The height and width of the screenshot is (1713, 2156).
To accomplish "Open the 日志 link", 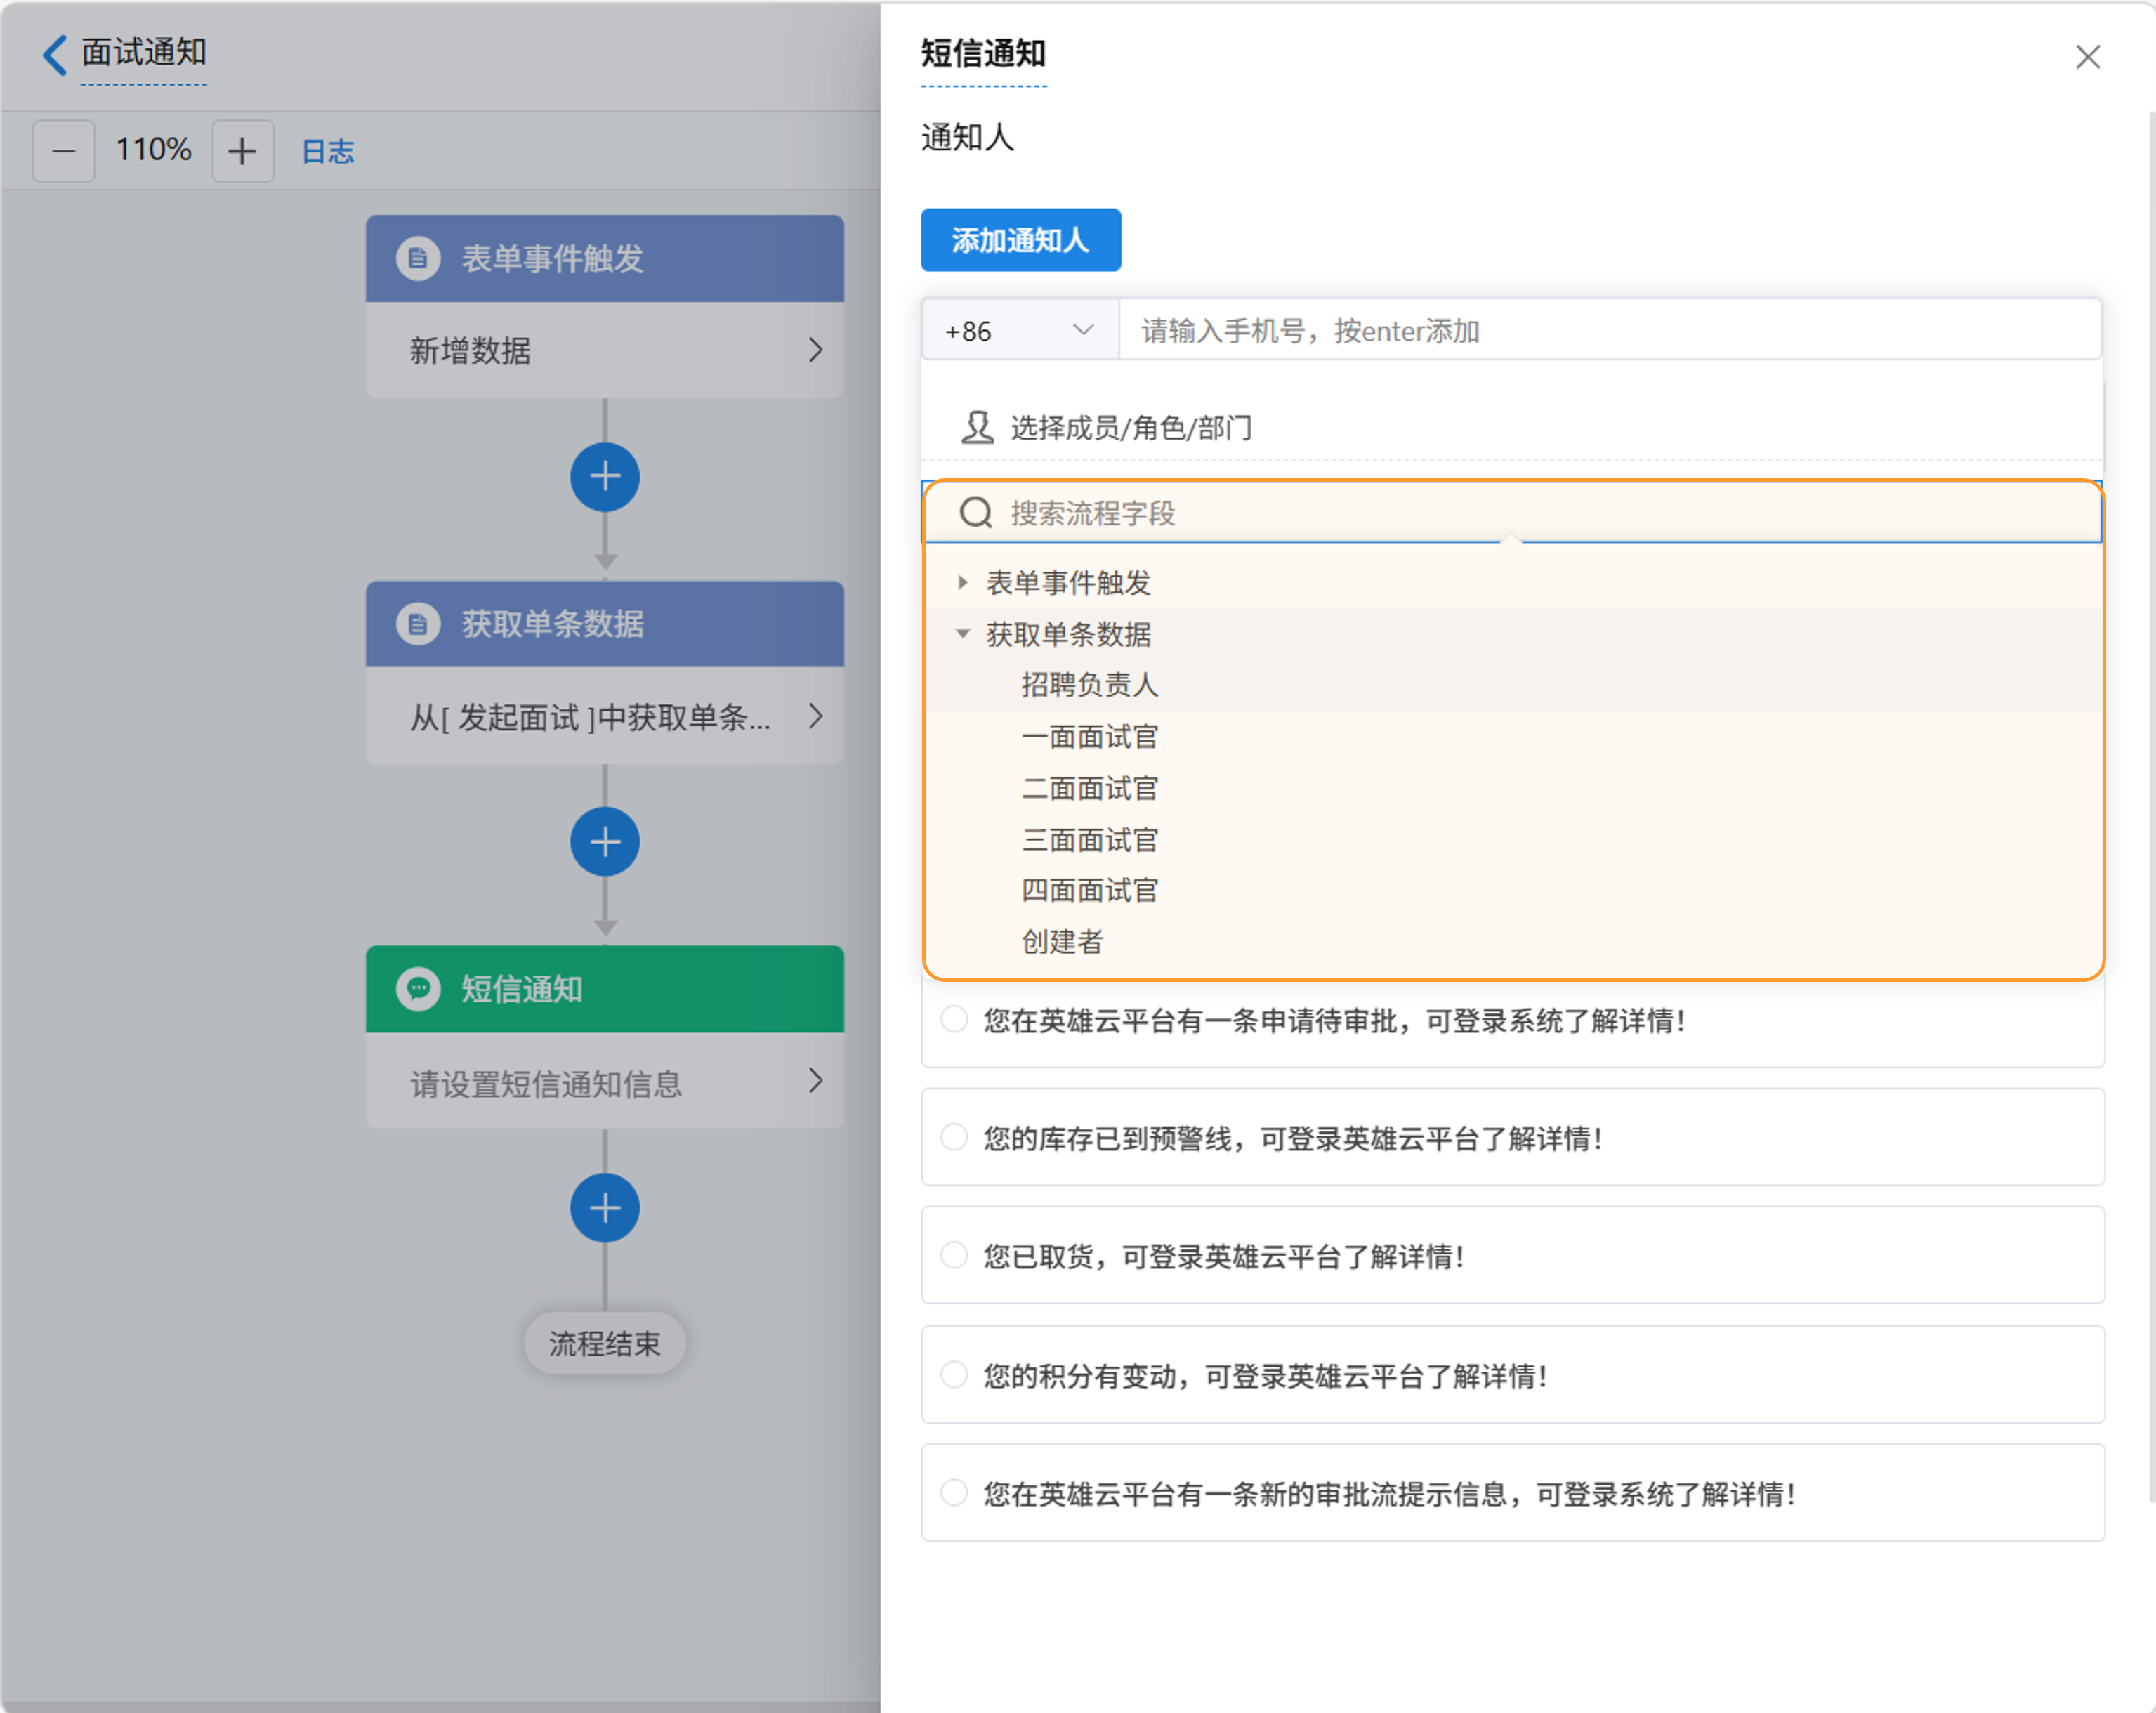I will (x=328, y=151).
